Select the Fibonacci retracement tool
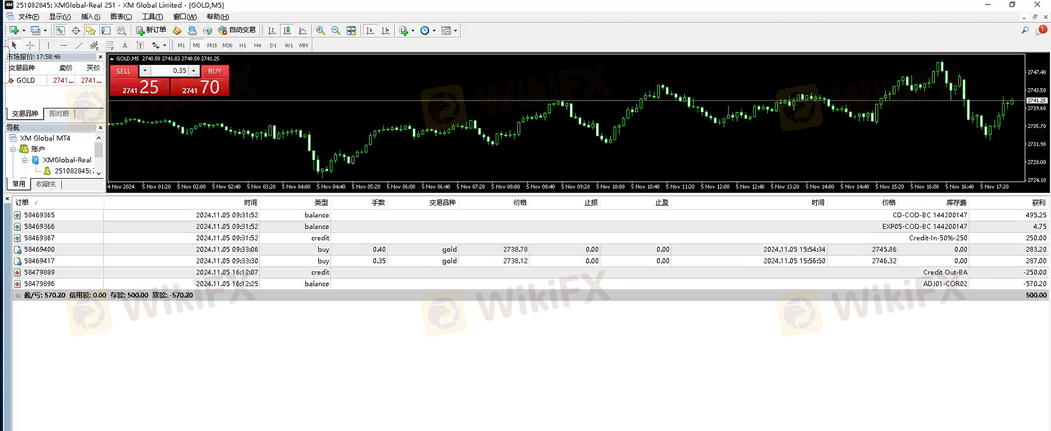 [110, 45]
